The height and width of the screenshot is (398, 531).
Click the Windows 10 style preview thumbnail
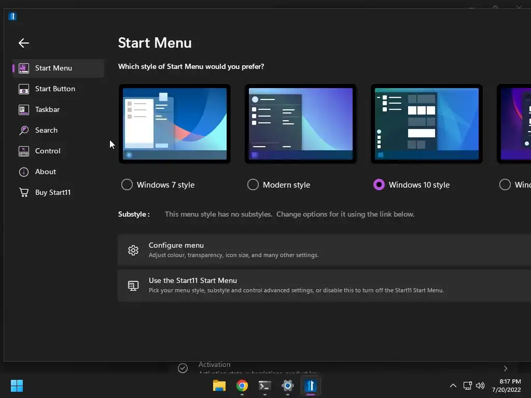(427, 124)
